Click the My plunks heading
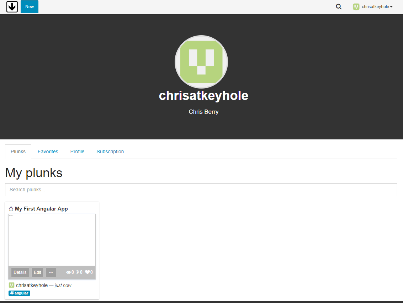The height and width of the screenshot is (303, 403). pyautogui.click(x=34, y=173)
